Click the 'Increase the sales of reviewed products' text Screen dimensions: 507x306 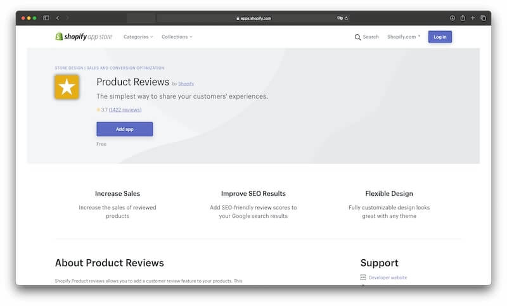pyautogui.click(x=117, y=212)
